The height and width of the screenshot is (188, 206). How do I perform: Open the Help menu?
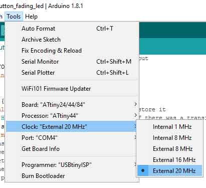pos(31,17)
